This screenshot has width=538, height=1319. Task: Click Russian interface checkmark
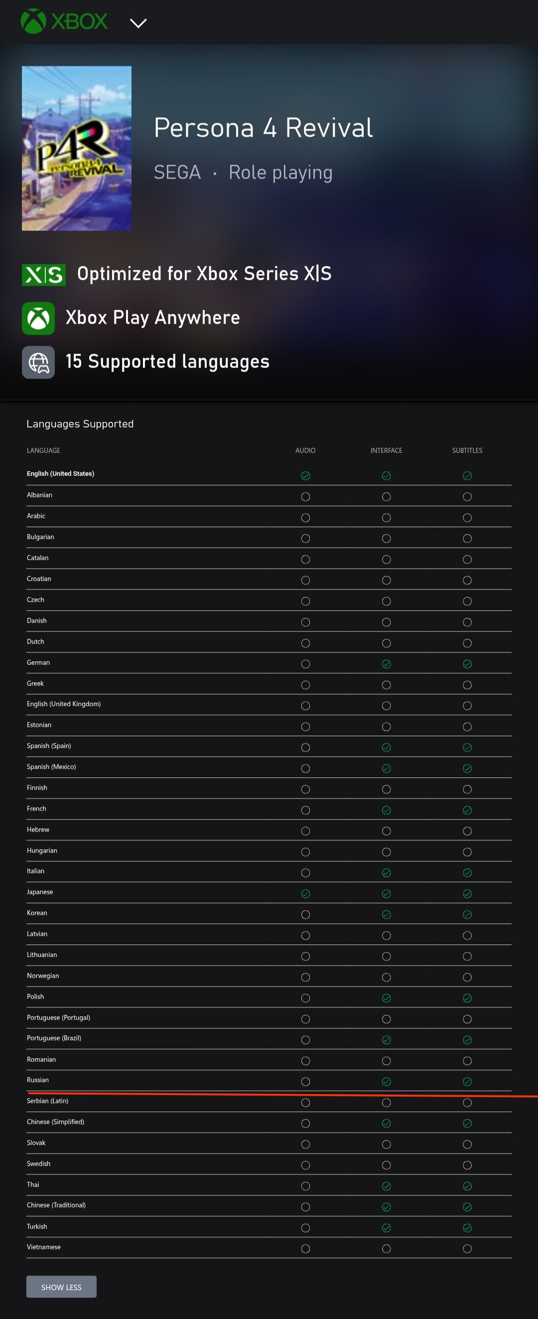click(386, 1082)
